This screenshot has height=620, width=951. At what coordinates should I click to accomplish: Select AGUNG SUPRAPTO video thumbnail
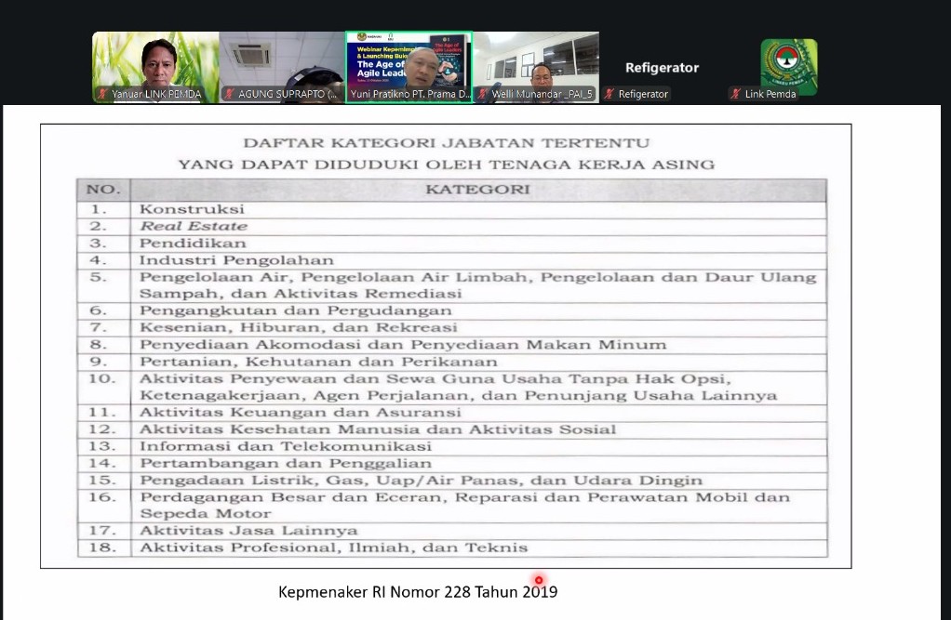click(281, 60)
